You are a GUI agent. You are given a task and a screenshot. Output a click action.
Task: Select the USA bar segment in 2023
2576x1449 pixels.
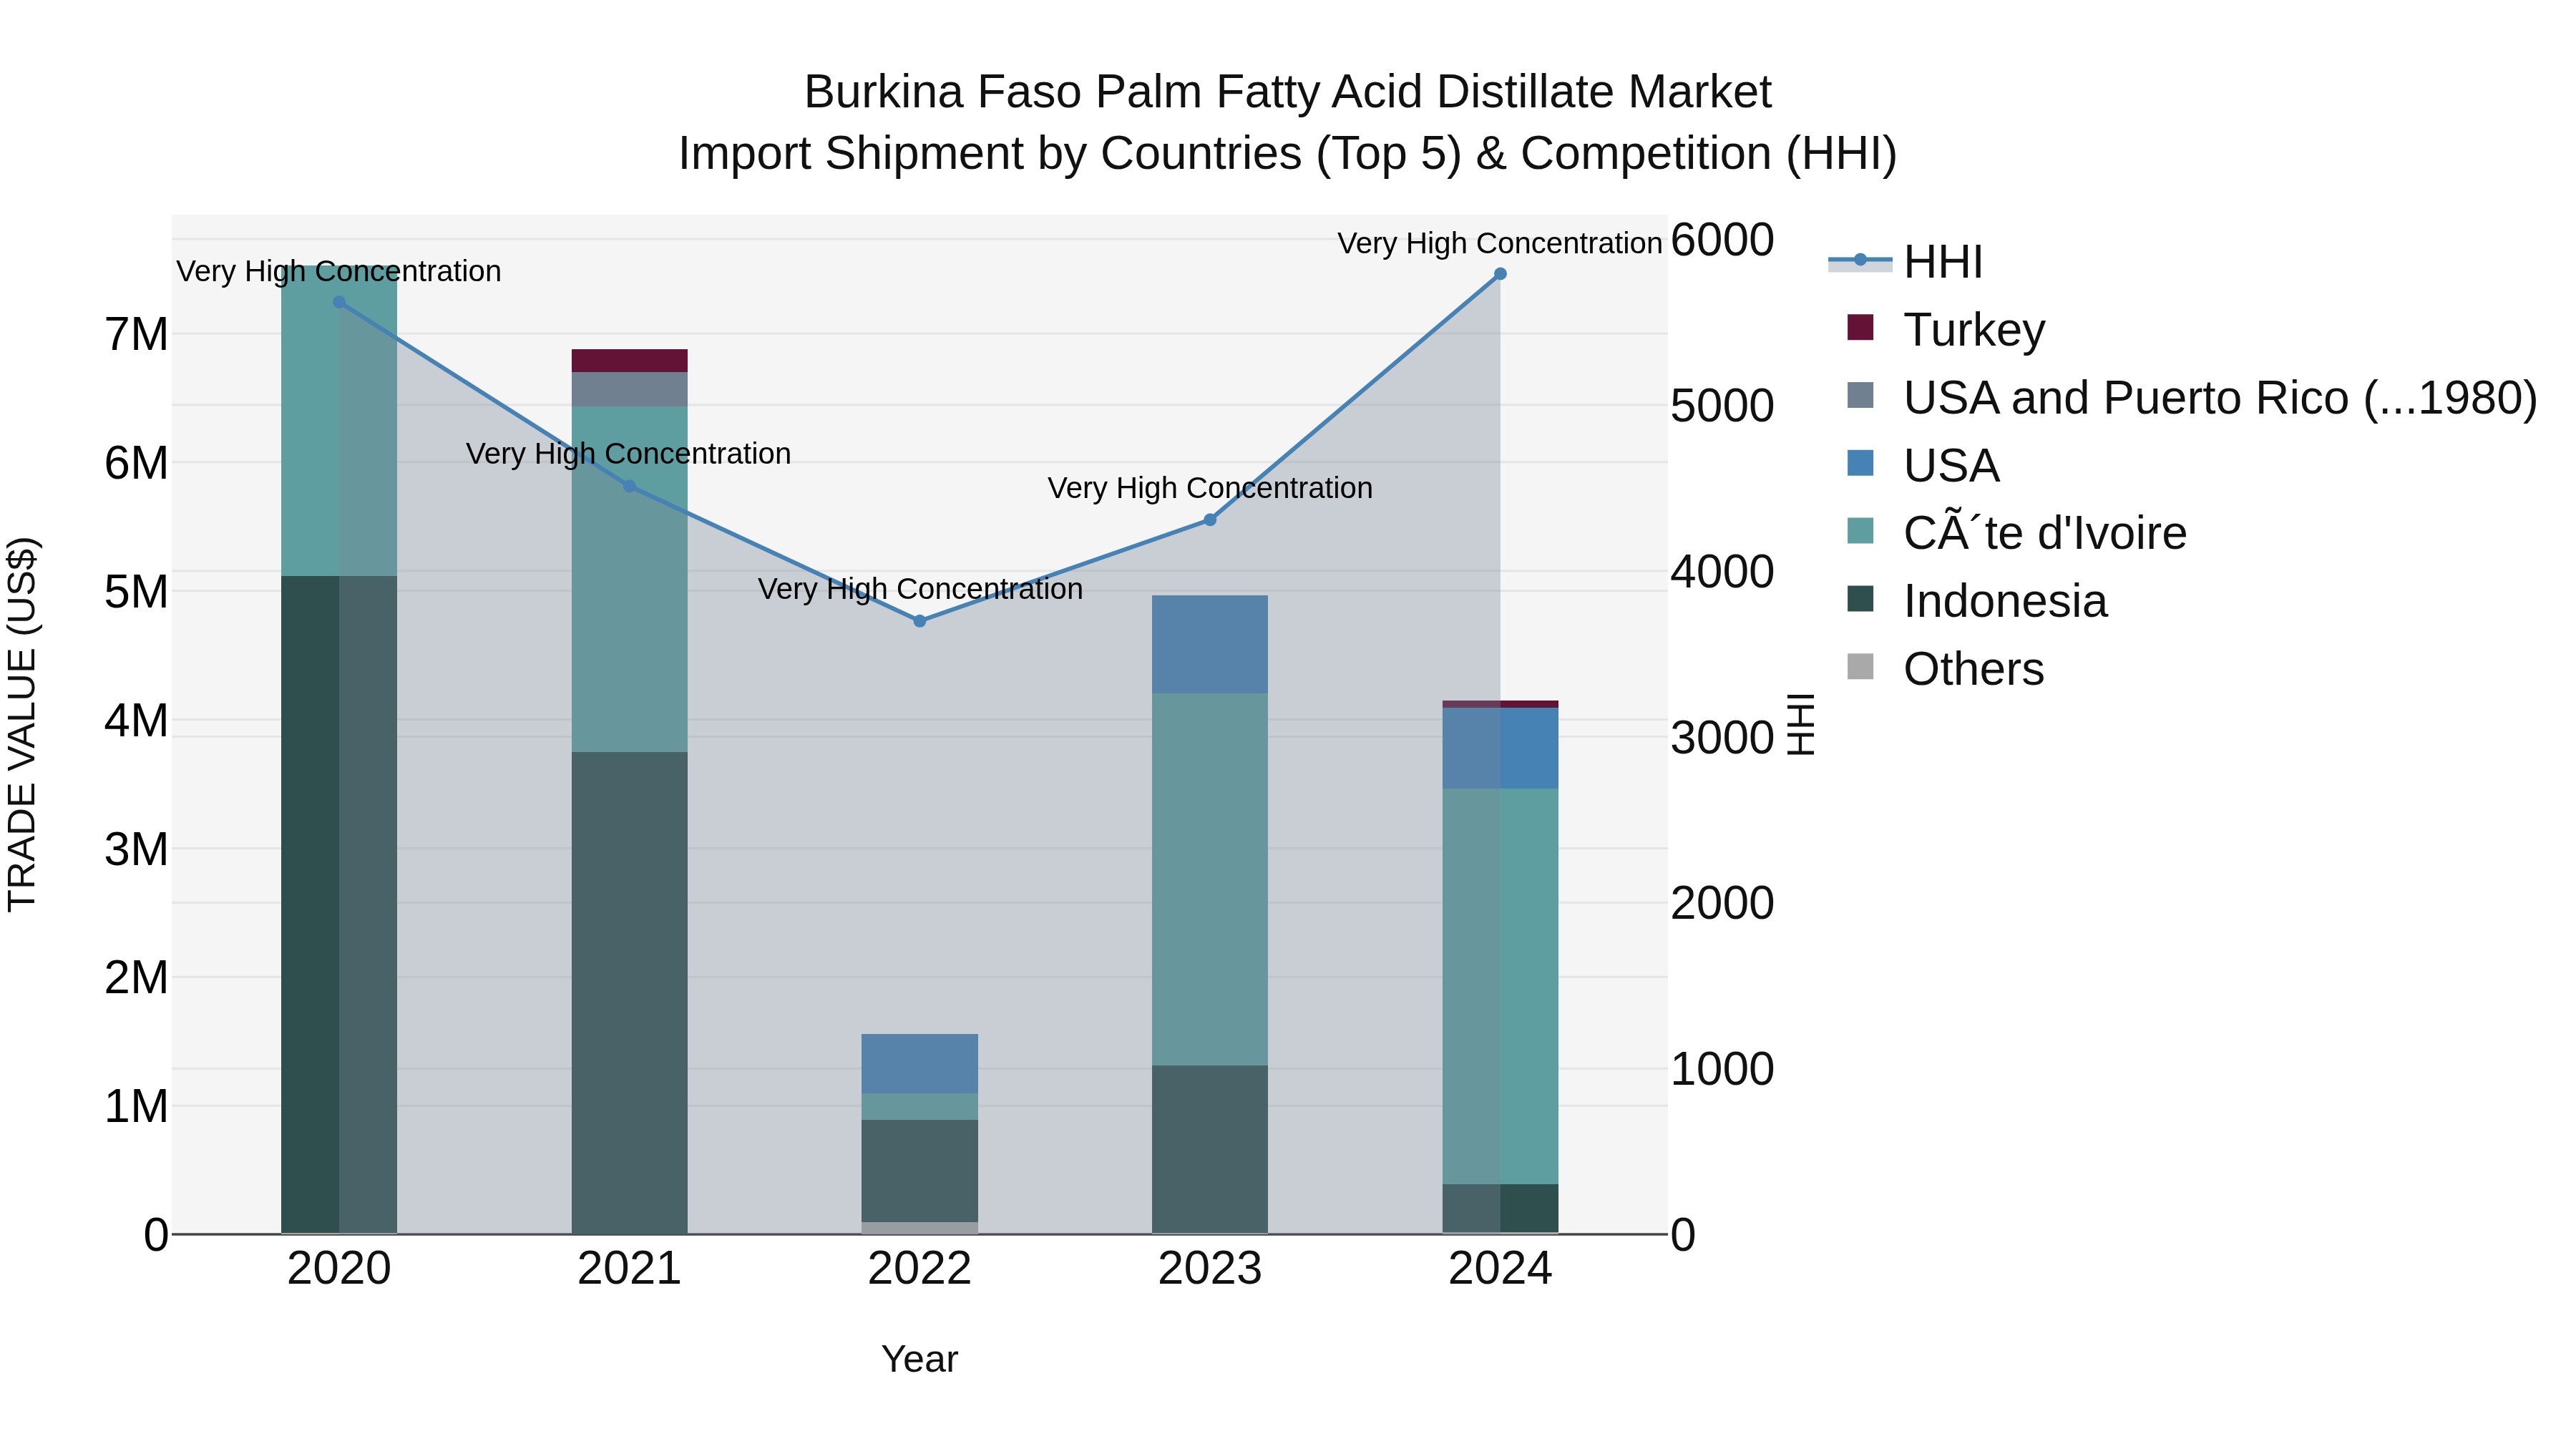(1210, 645)
